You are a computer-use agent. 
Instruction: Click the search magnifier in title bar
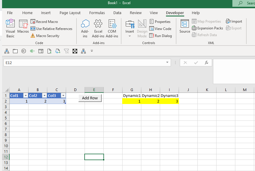[240, 3]
